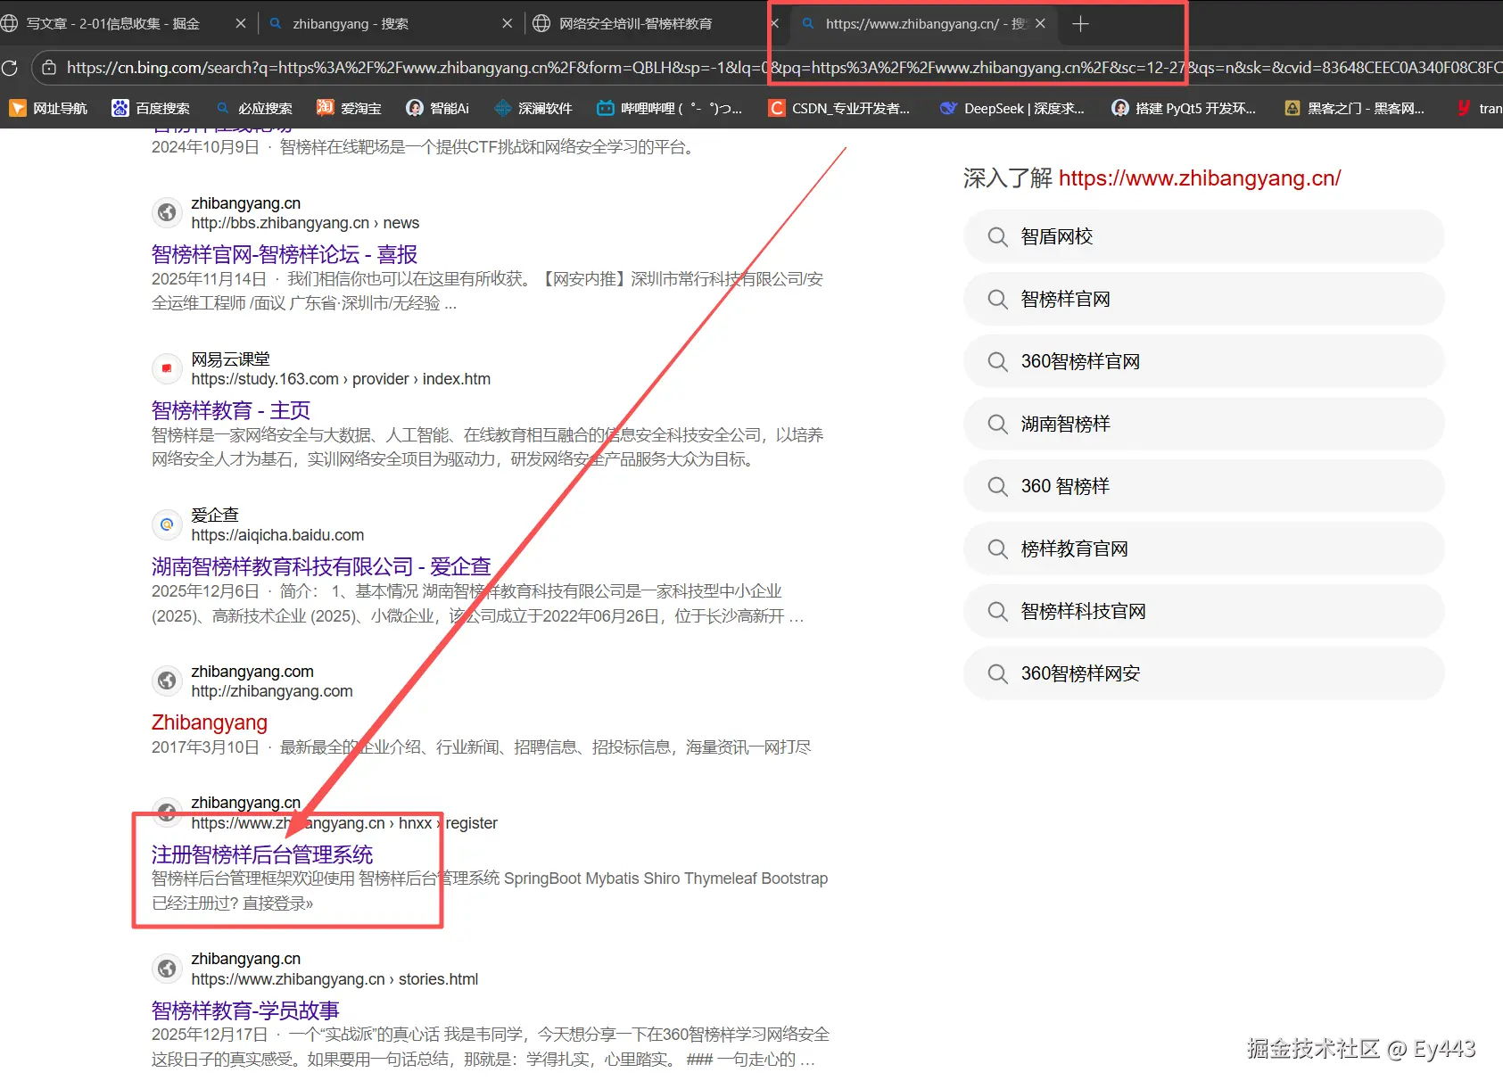Click the bbs.zhibangyang.cn › news URL
The height and width of the screenshot is (1089, 1503).
pos(305,223)
